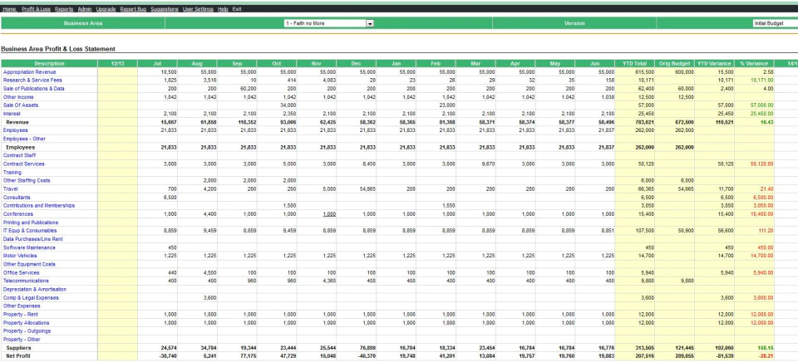Select the IT Equp & Consumables link
Image resolution: width=798 pixels, height=362 pixels.
coord(30,231)
